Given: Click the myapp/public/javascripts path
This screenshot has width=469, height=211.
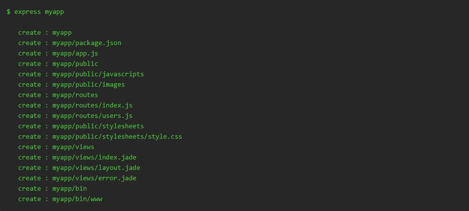Looking at the screenshot, I should pyautogui.click(x=98, y=74).
